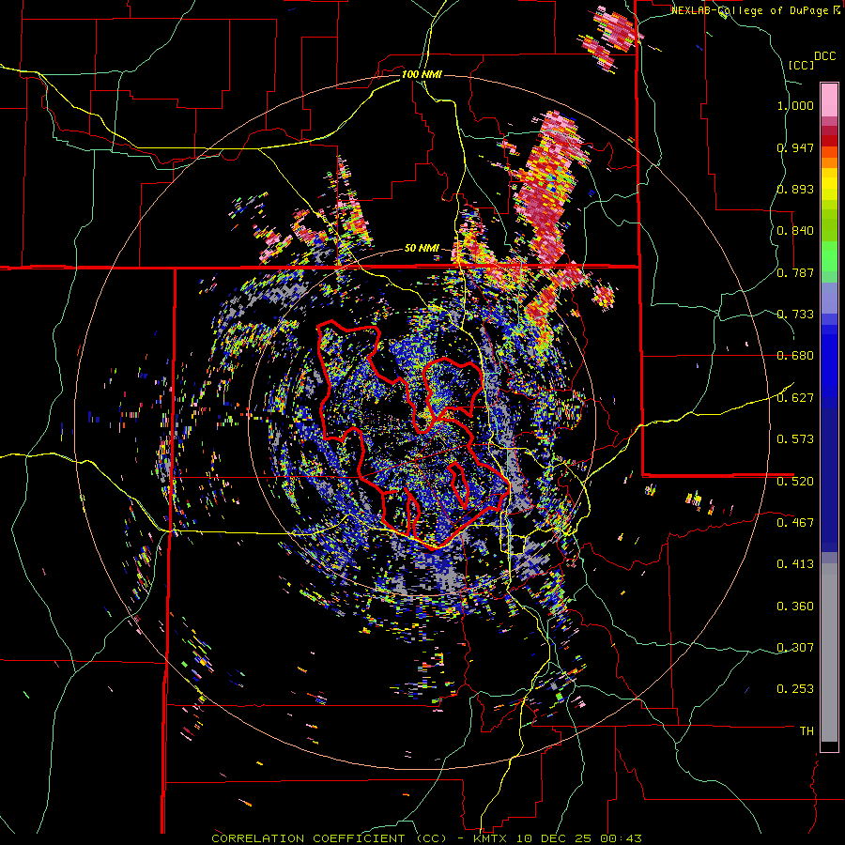This screenshot has height=845, width=845.
Task: Click the "100 NMI" range ring label
Action: point(422,74)
